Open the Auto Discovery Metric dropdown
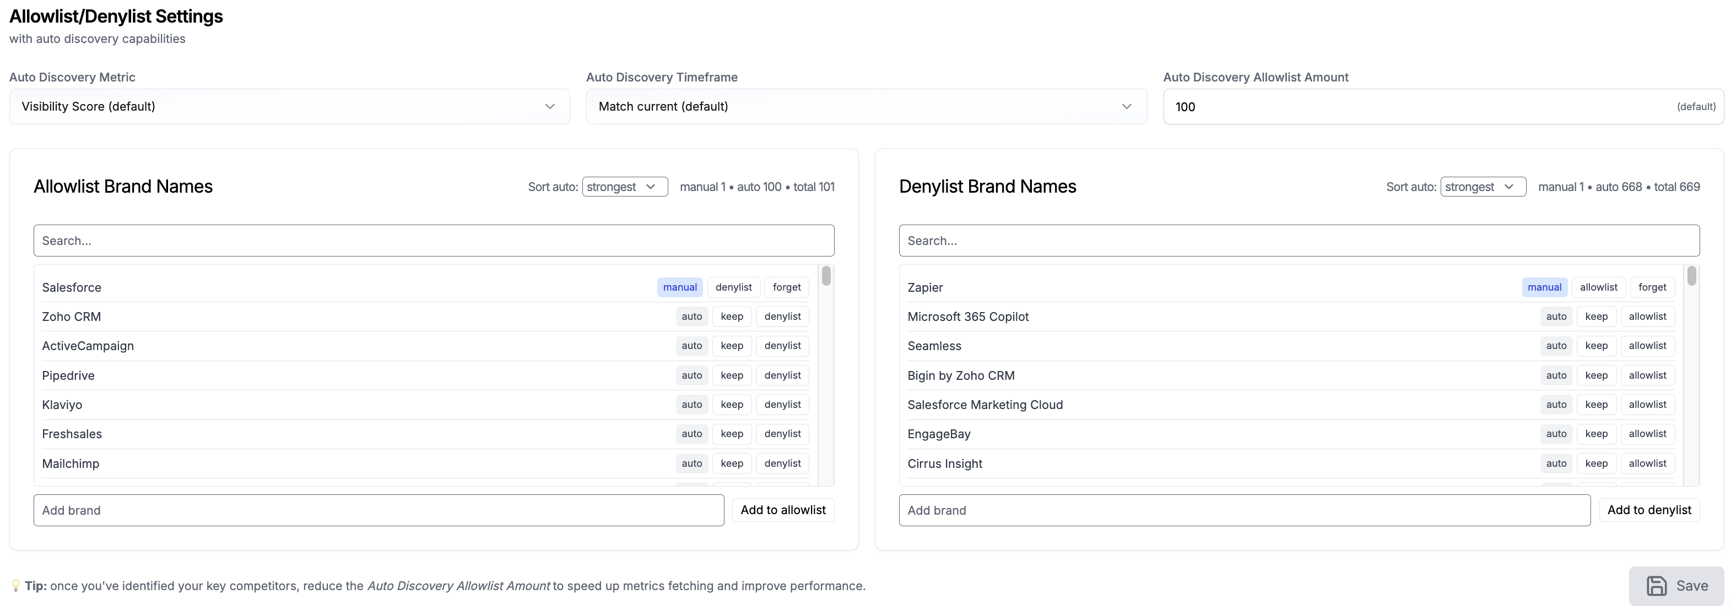1731x611 pixels. tap(290, 106)
